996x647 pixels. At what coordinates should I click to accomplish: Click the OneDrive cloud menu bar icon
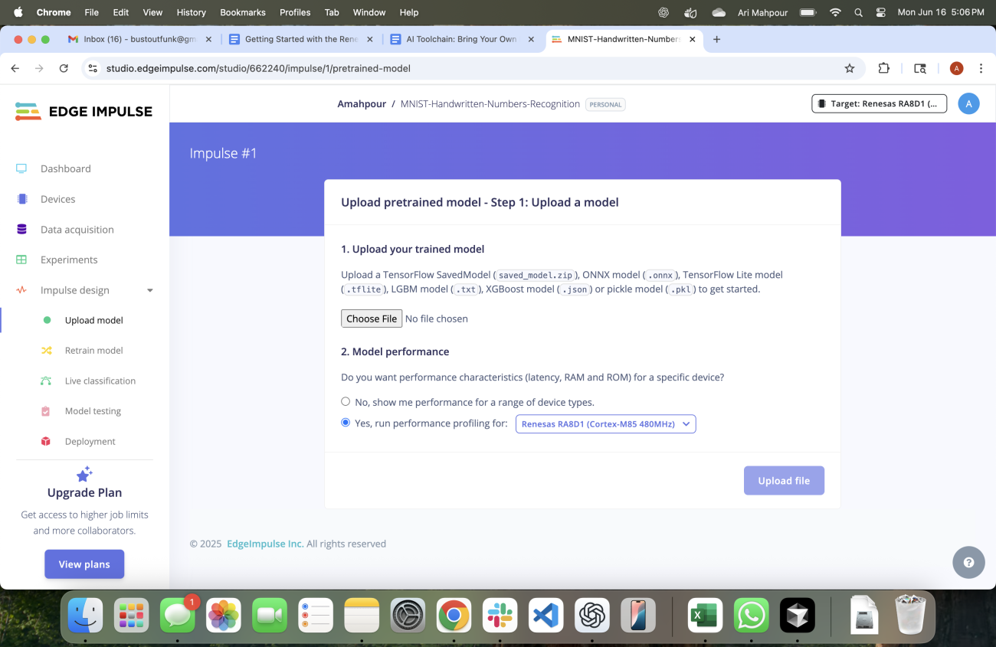pyautogui.click(x=718, y=12)
